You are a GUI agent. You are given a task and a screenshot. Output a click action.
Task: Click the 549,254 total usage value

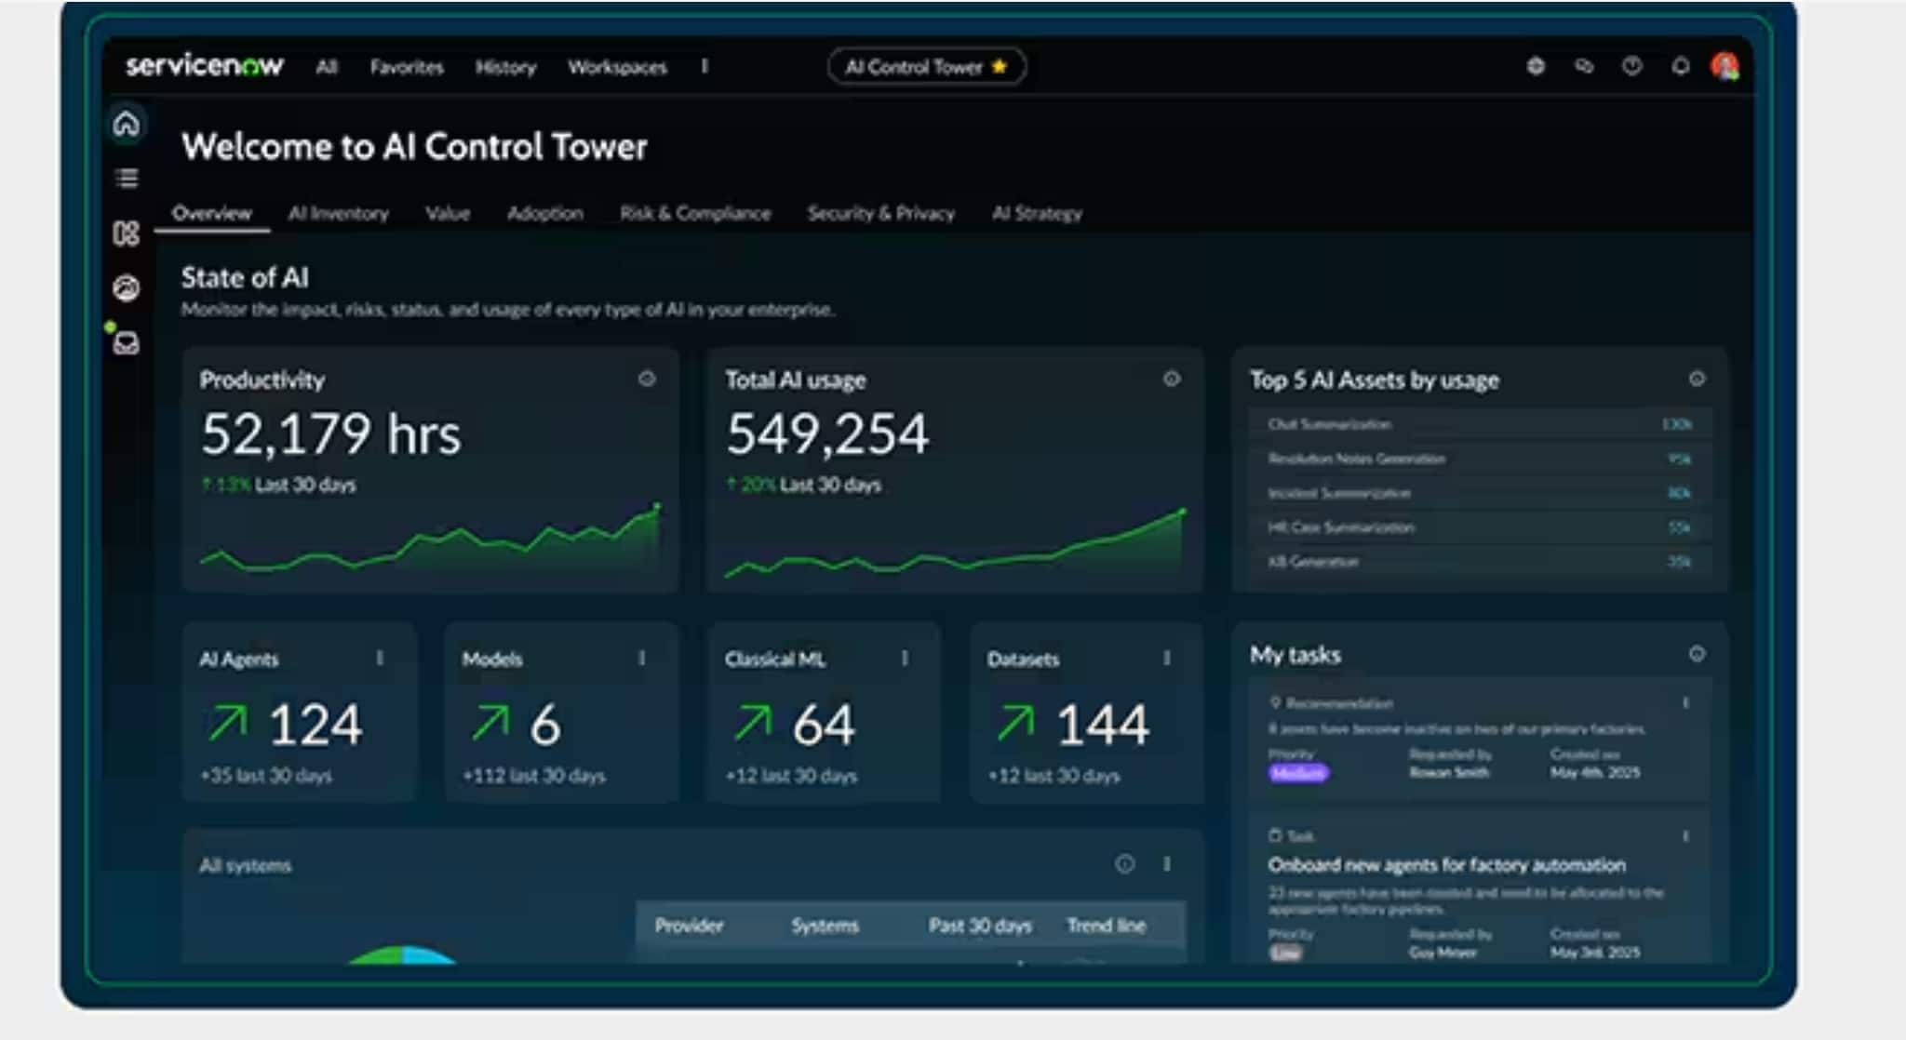click(x=827, y=433)
